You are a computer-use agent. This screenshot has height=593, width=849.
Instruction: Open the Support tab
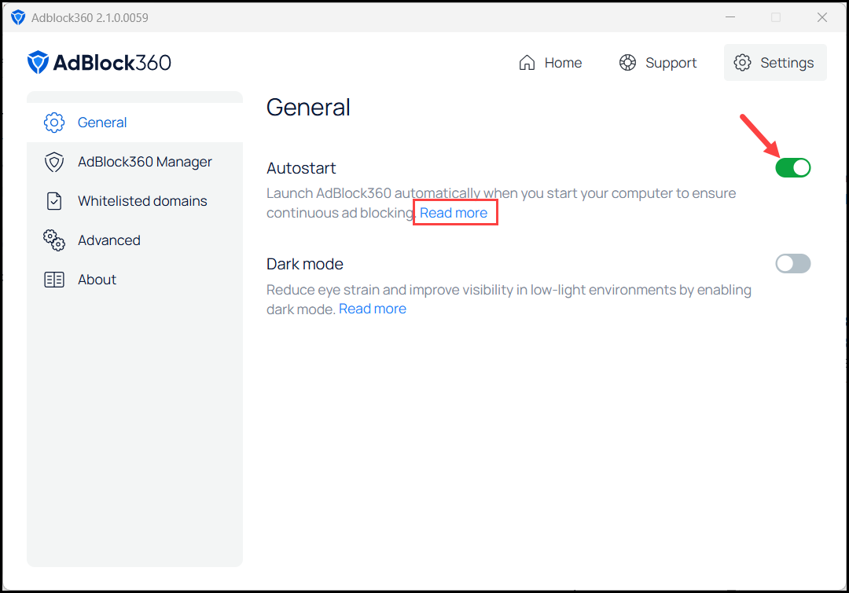coord(658,63)
